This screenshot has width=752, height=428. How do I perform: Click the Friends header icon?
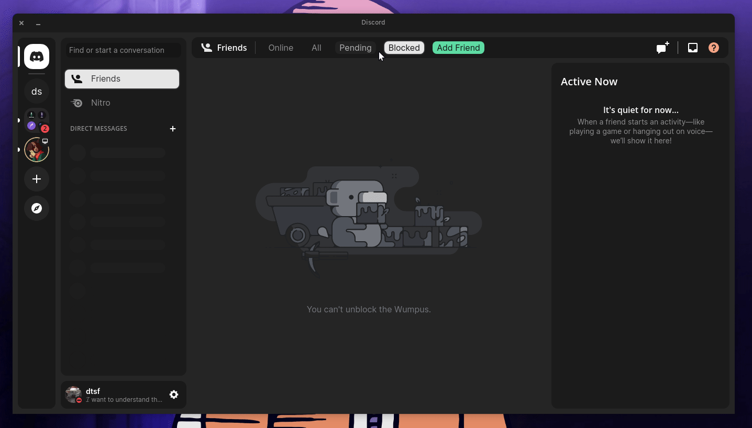pos(207,48)
